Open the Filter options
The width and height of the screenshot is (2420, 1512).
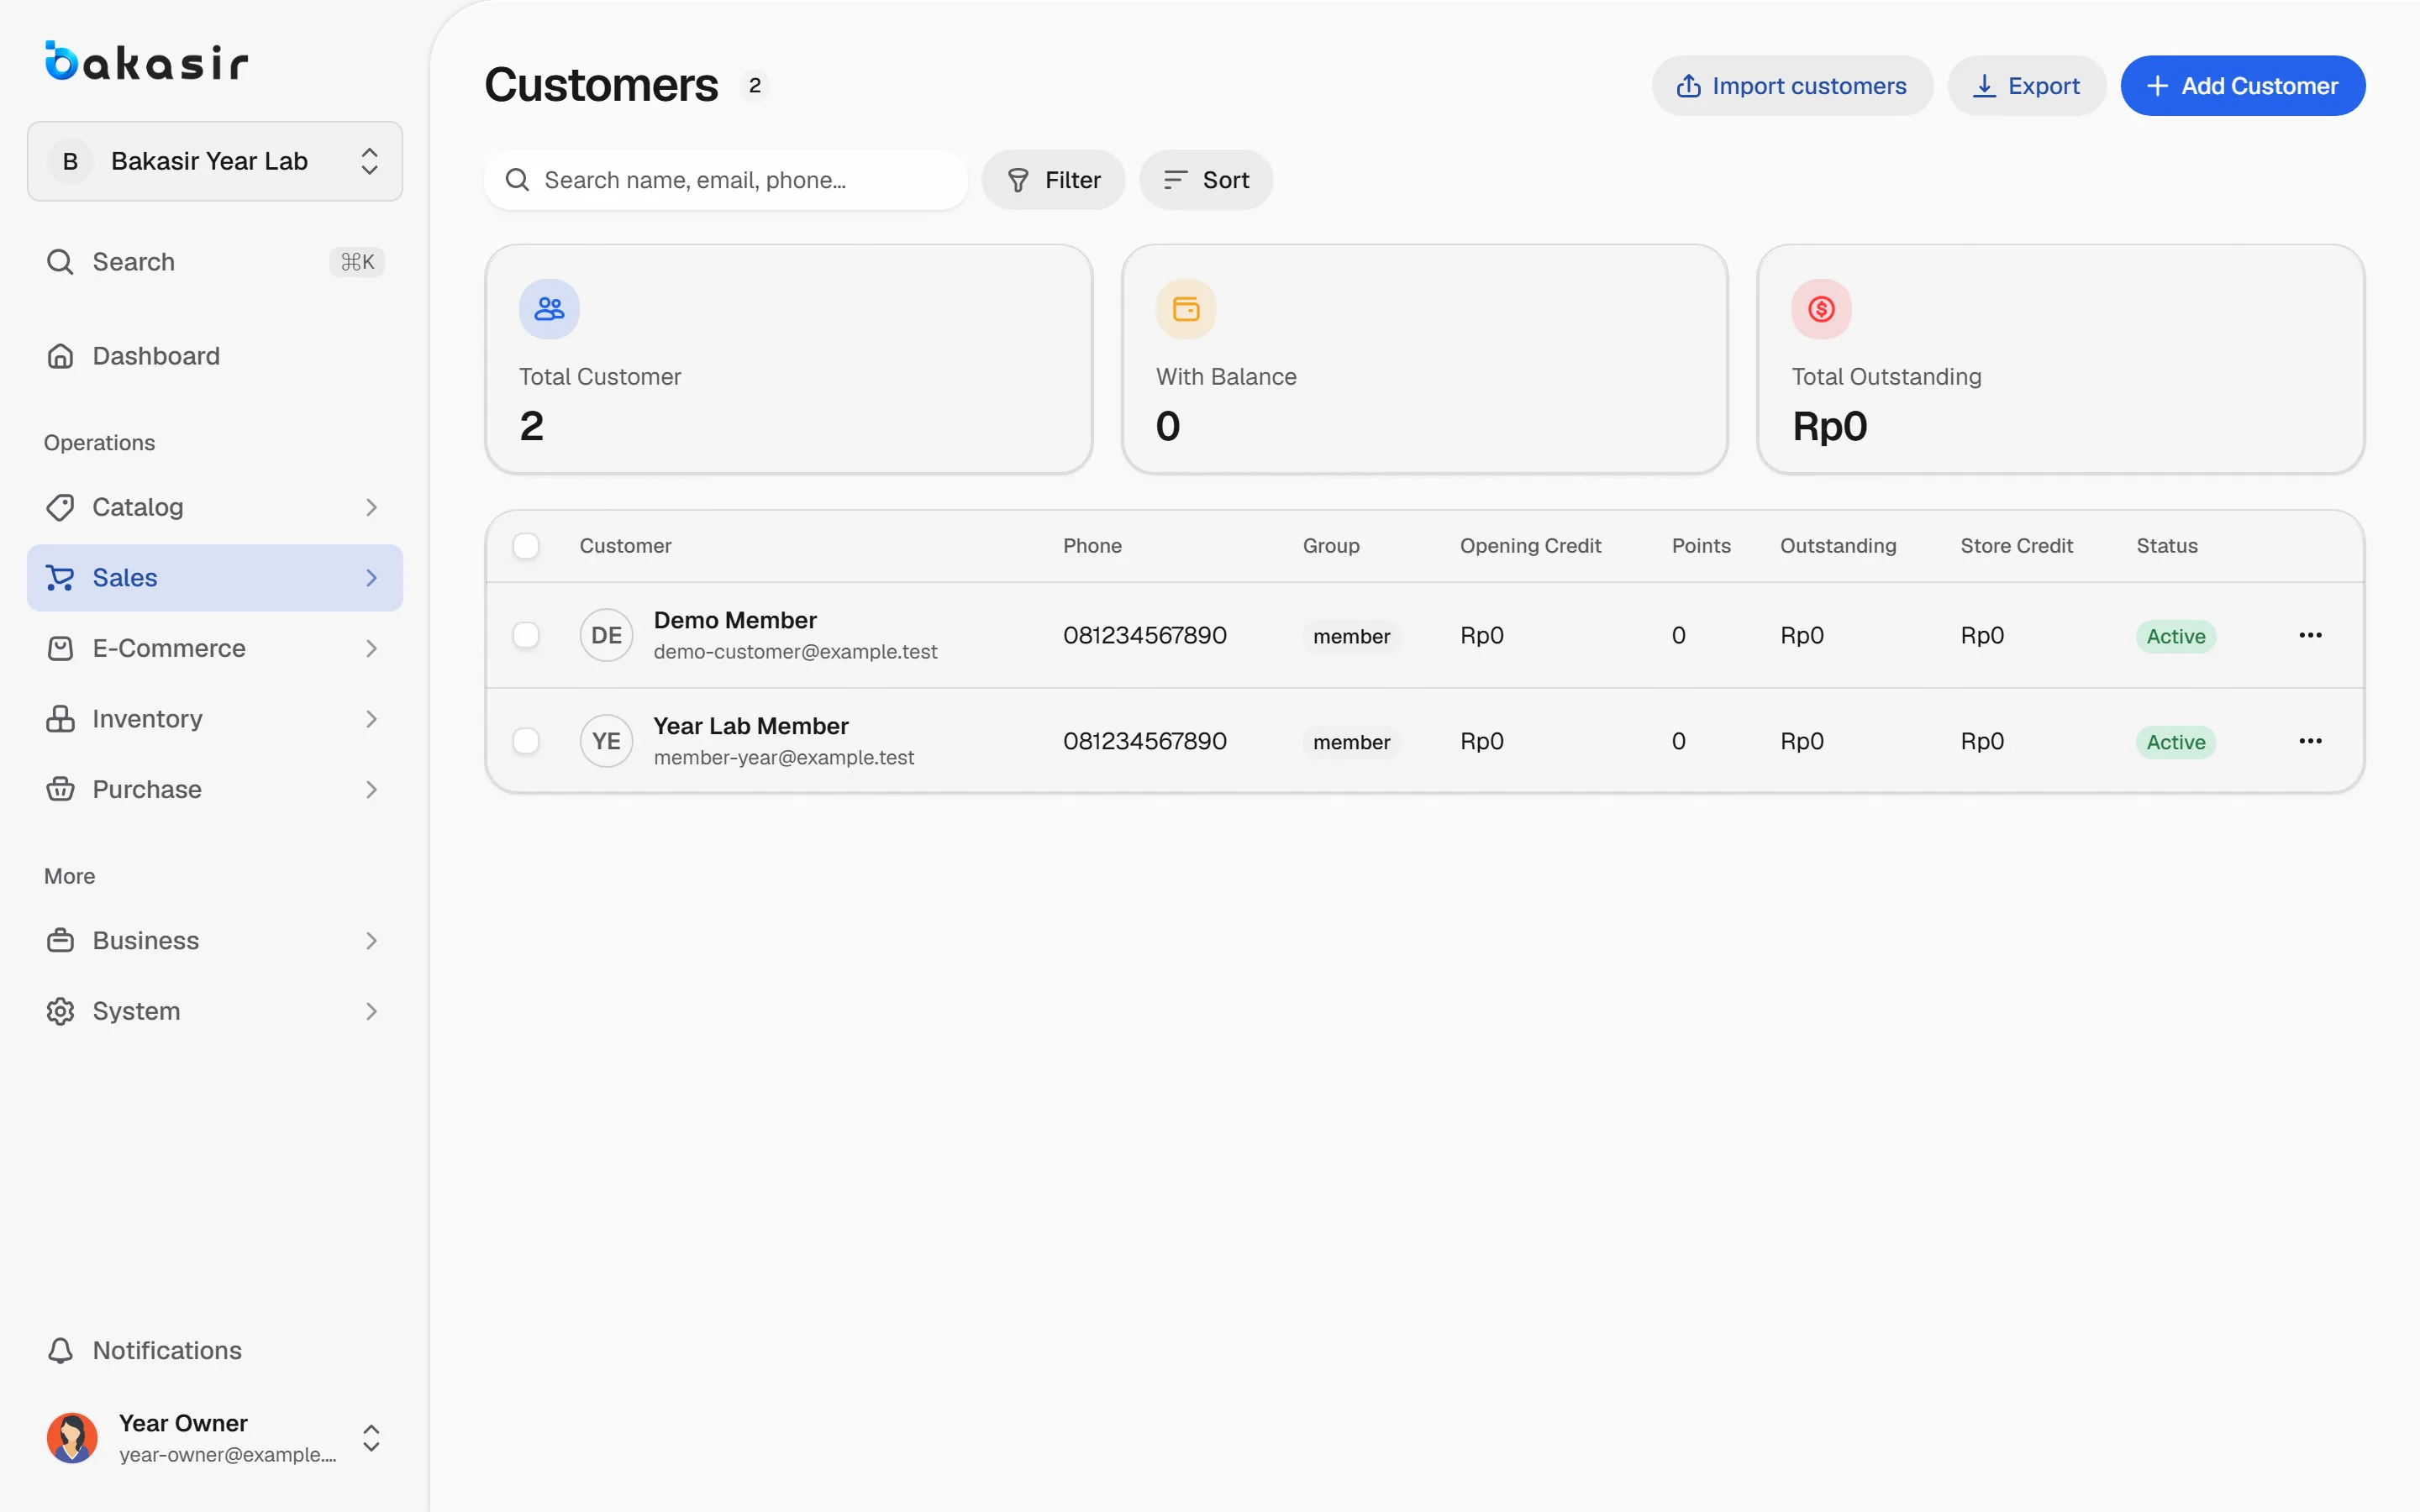coord(1053,180)
